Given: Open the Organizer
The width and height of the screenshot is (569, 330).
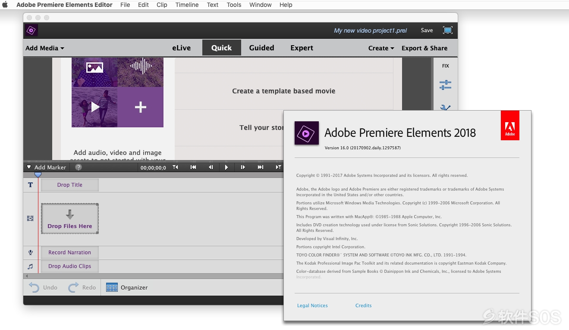Looking at the screenshot, I should [x=127, y=287].
